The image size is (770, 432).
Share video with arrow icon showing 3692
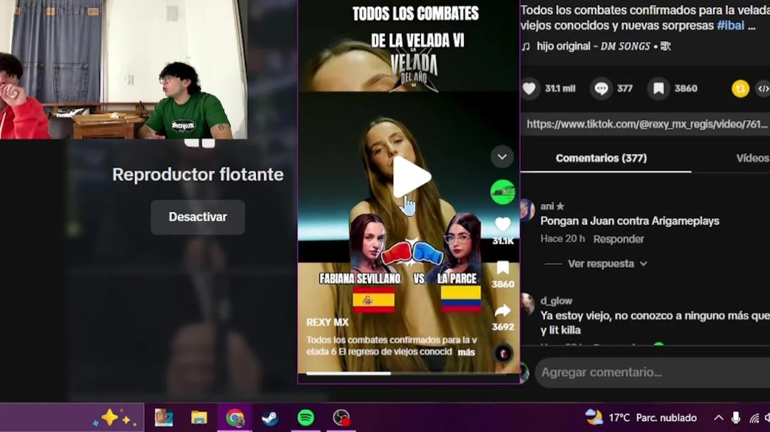coord(503,311)
